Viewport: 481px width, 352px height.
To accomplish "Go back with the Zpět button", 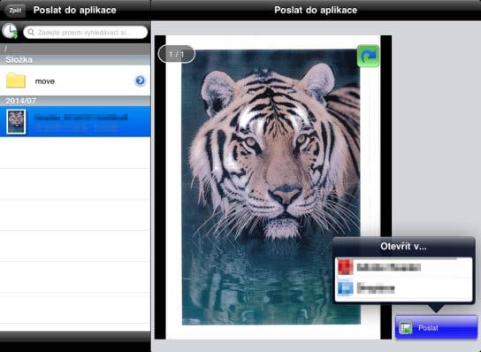I will pyautogui.click(x=15, y=10).
